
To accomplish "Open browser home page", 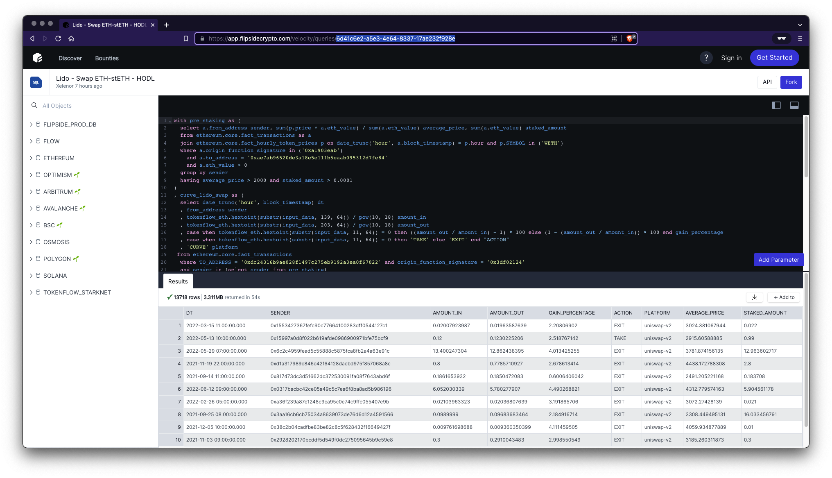I will tap(71, 39).
